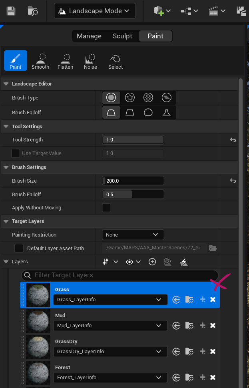Check the Default Layer Asset Path box
This screenshot has width=249, height=388.
(x=19, y=248)
